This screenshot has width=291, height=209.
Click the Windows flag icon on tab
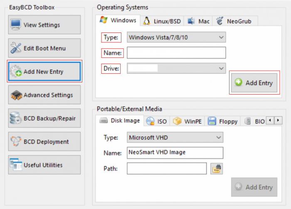click(104, 20)
